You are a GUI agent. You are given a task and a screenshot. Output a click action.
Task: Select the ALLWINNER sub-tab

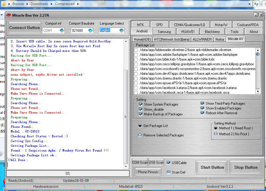click(202, 39)
